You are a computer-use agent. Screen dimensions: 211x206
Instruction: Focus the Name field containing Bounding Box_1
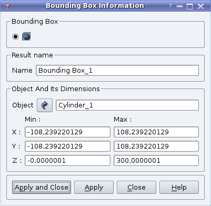tap(117, 71)
